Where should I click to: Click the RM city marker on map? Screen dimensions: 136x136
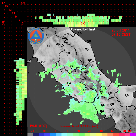pyautogui.click(x=69, y=85)
